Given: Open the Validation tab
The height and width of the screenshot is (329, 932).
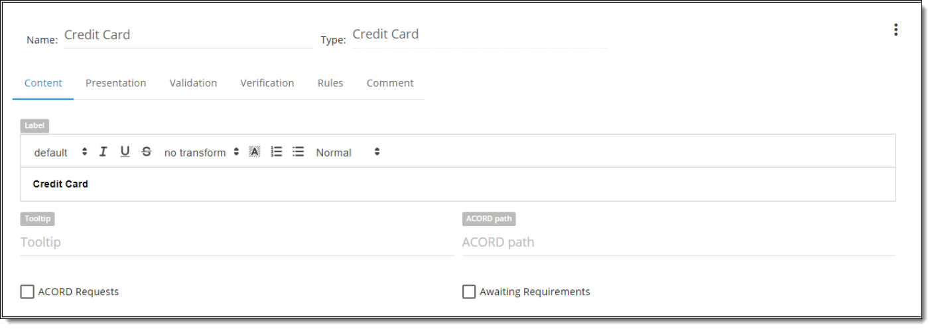Looking at the screenshot, I should click(x=193, y=83).
